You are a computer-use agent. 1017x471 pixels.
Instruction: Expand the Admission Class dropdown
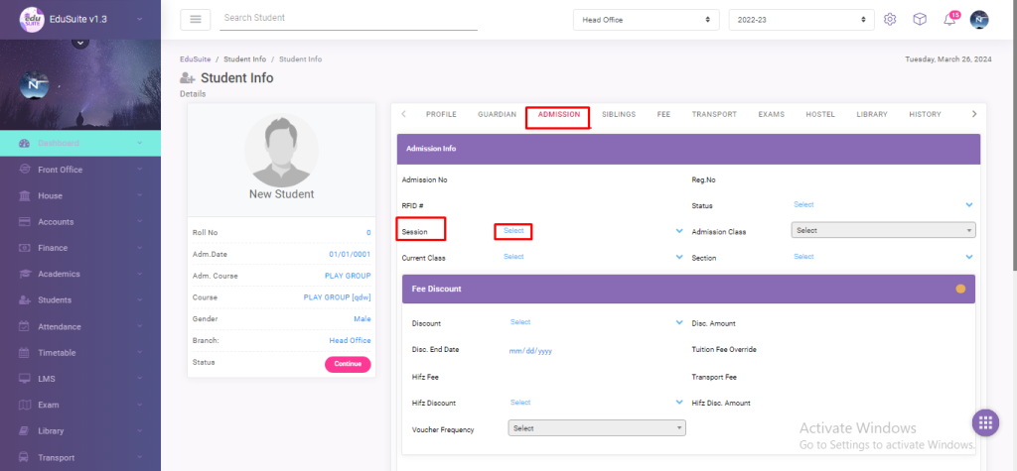pyautogui.click(x=883, y=230)
